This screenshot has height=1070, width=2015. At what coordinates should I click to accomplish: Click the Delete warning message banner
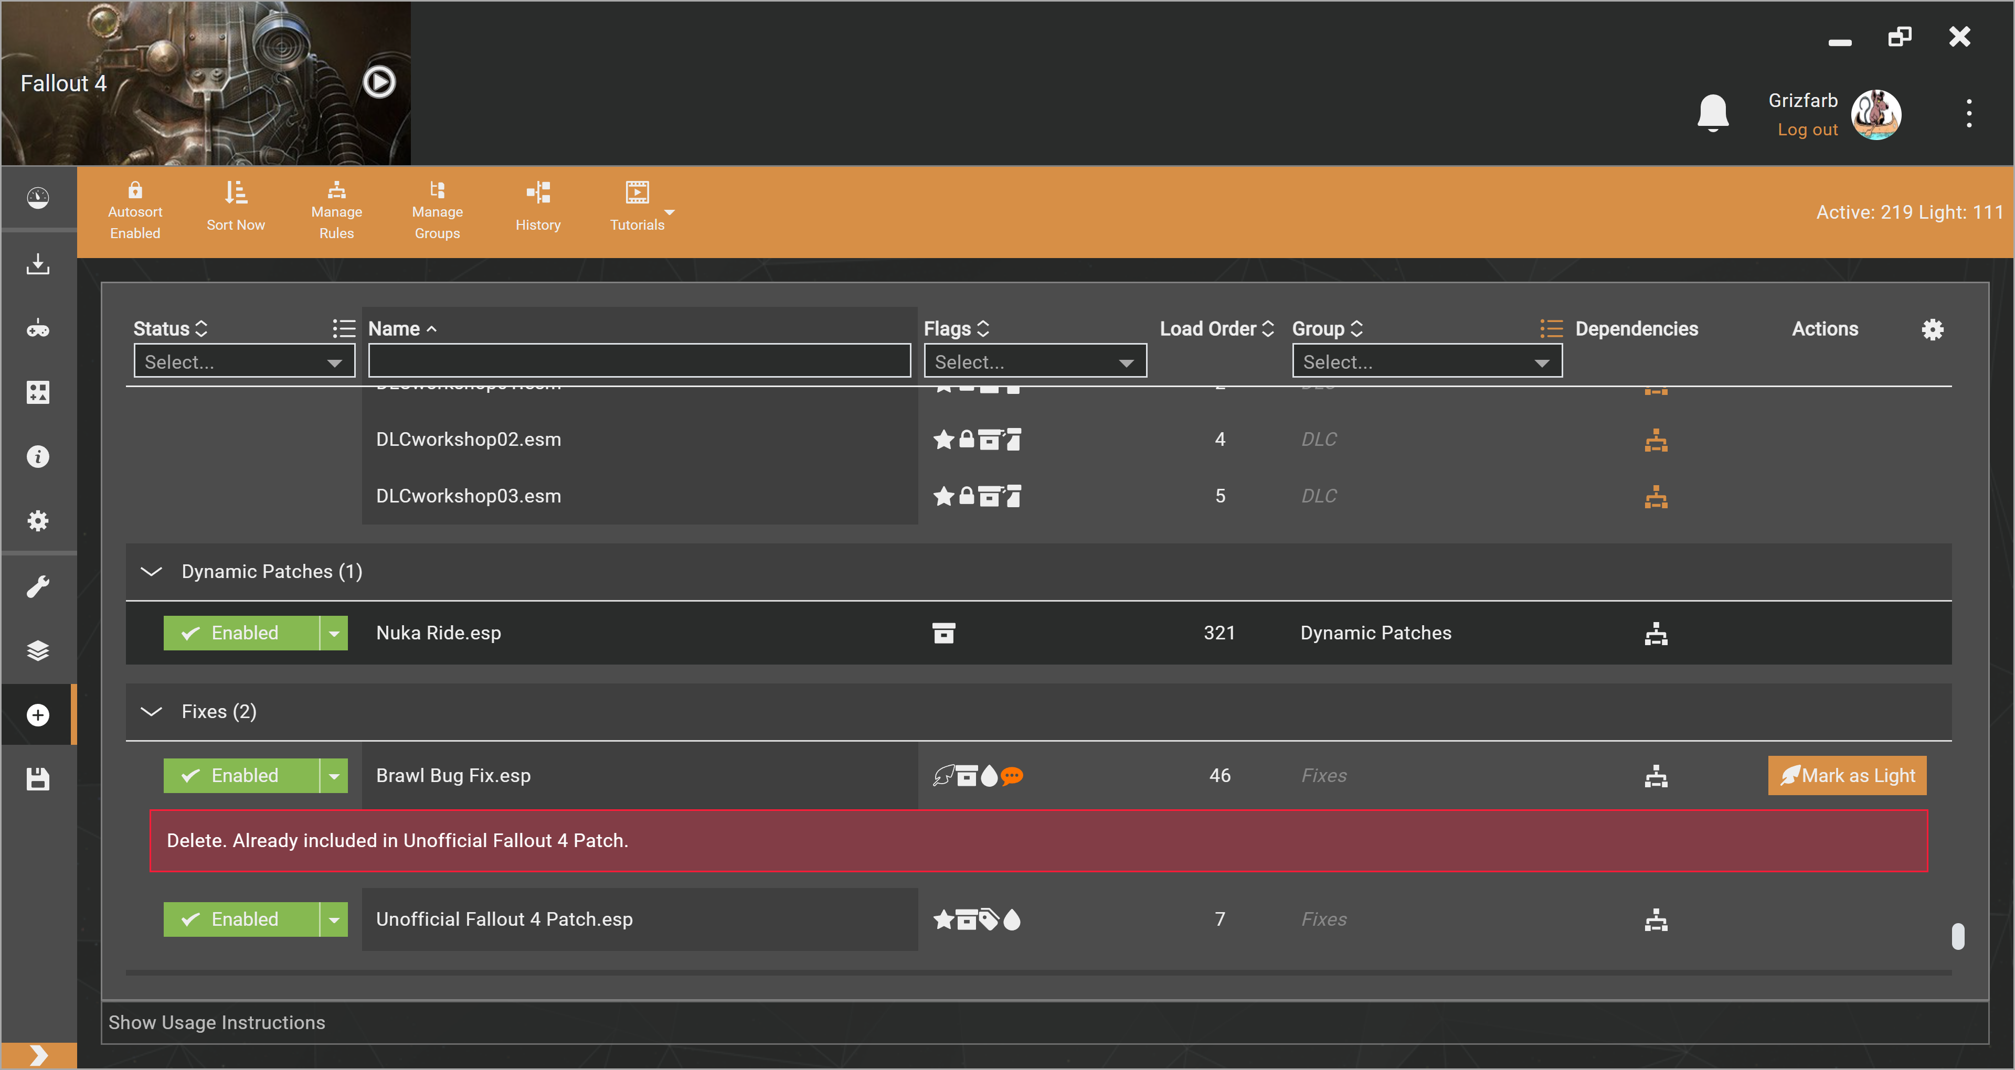click(1038, 840)
